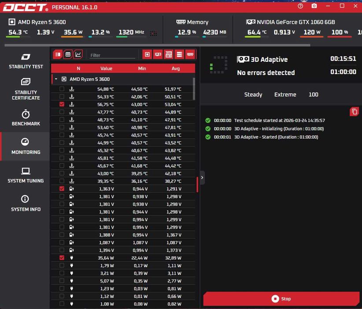
Task: Click the top horizontal scrollbar
Action: (x=157, y=45)
